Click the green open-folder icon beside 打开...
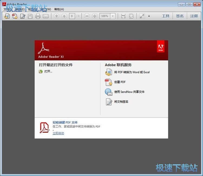 pyautogui.click(x=41, y=72)
